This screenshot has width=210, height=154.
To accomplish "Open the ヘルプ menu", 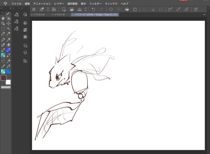I will pos(124,4).
